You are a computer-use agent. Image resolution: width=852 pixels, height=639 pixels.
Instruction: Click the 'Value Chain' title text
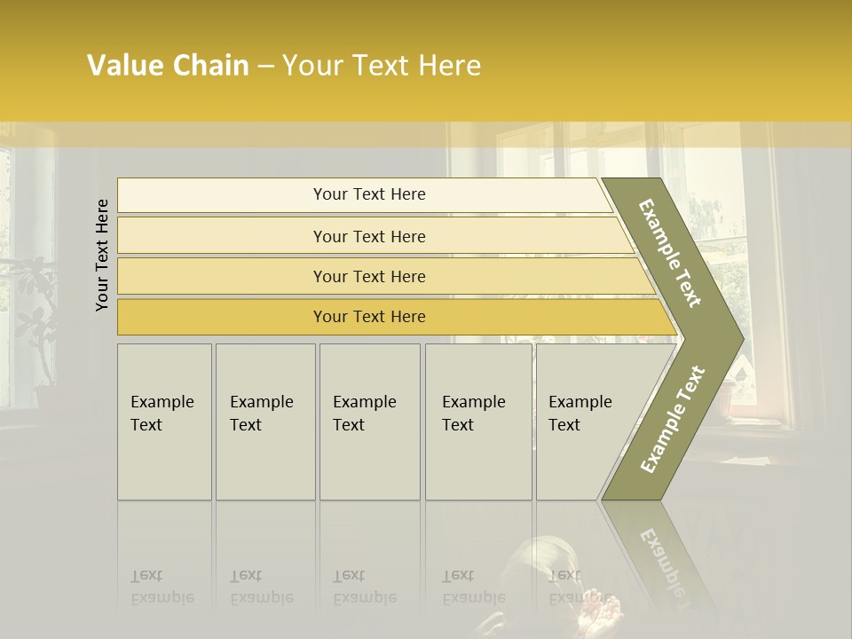(168, 66)
